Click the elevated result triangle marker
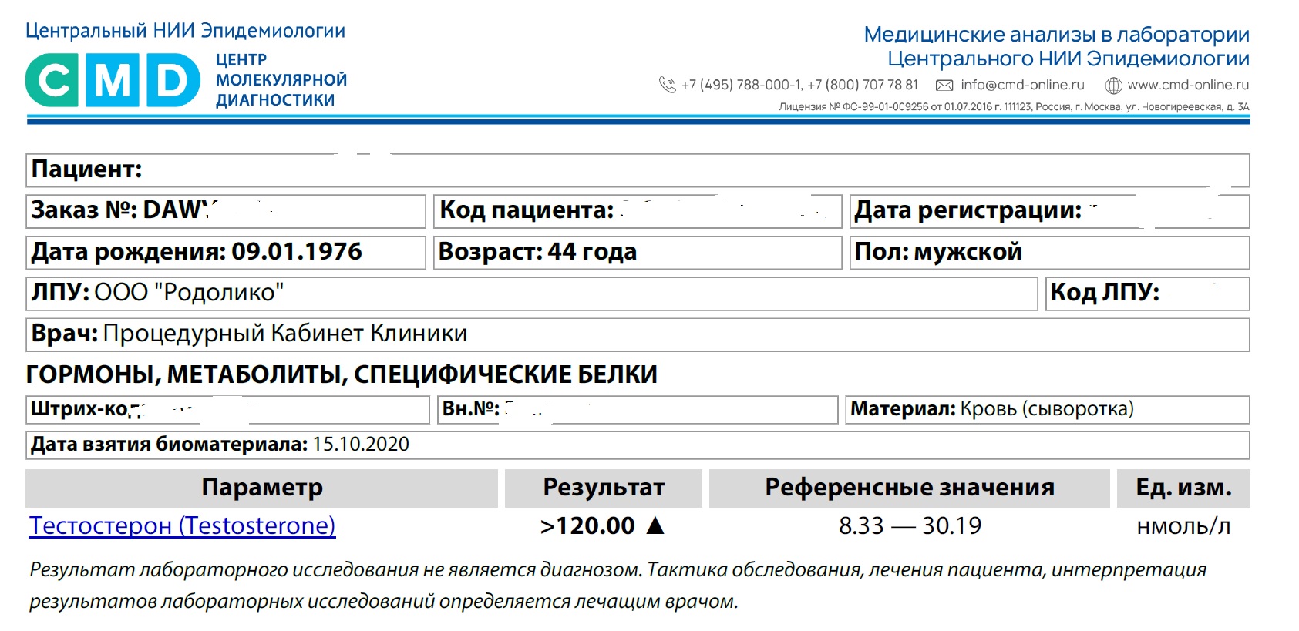 click(x=655, y=525)
